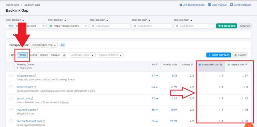This screenshot has height=127, width=257.
Task: Clear the shanebarker.com domain input with X
Action: coord(43,26)
